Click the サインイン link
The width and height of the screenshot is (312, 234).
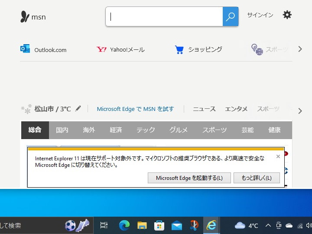coord(260,15)
